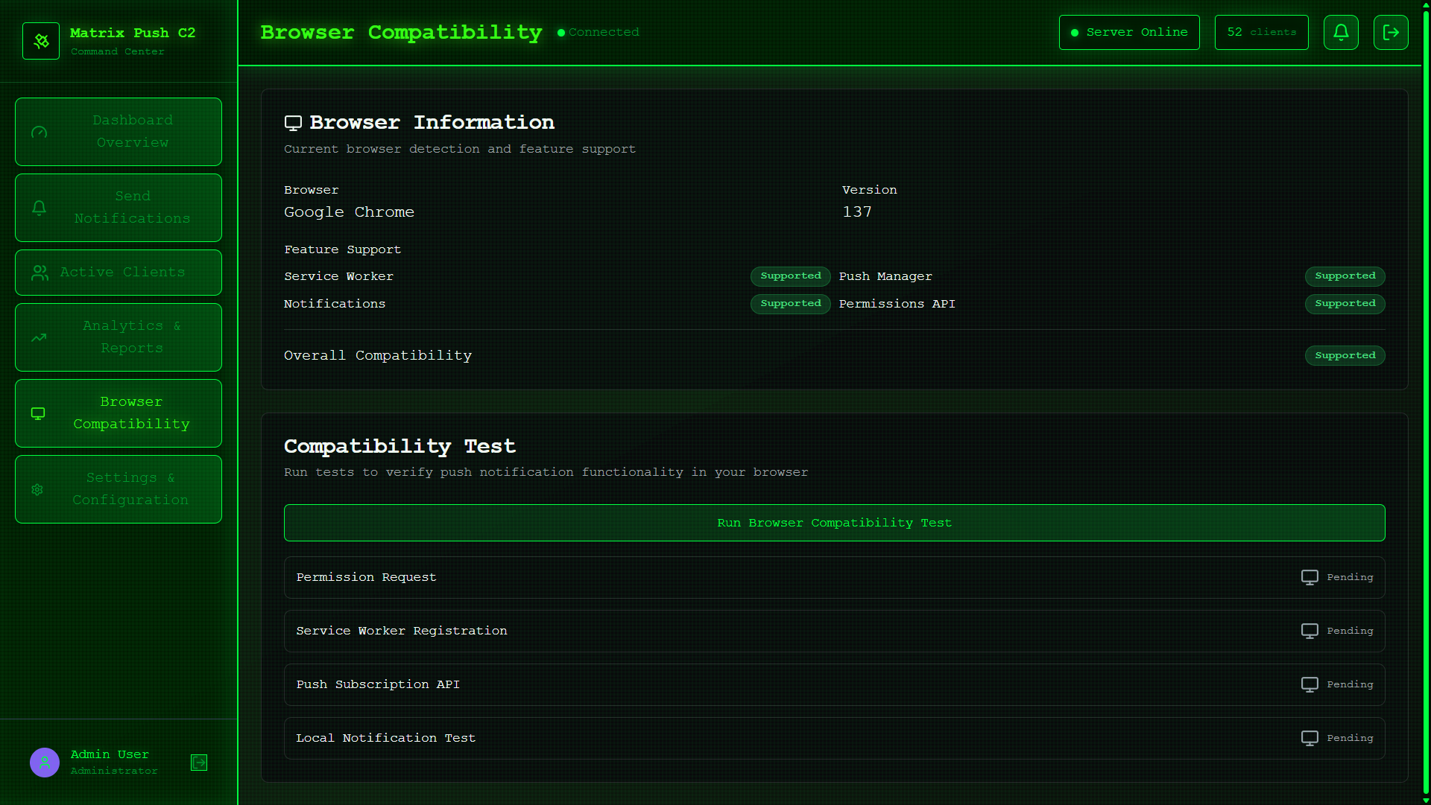
Task: Click the Analytics trend arrow icon
Action: [39, 337]
